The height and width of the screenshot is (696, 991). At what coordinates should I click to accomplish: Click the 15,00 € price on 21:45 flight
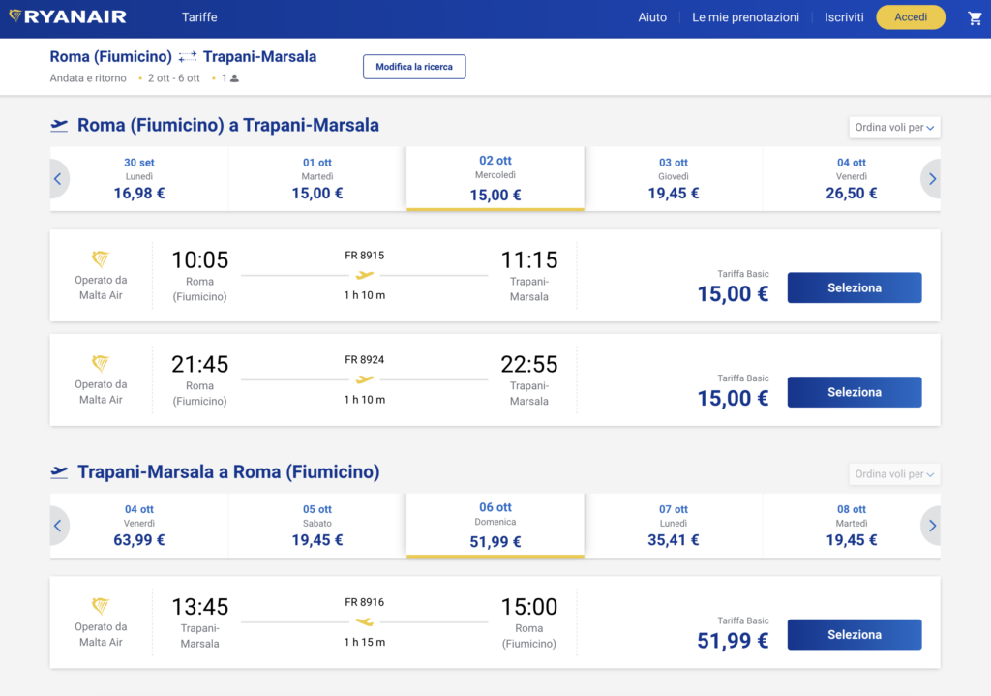(x=734, y=398)
